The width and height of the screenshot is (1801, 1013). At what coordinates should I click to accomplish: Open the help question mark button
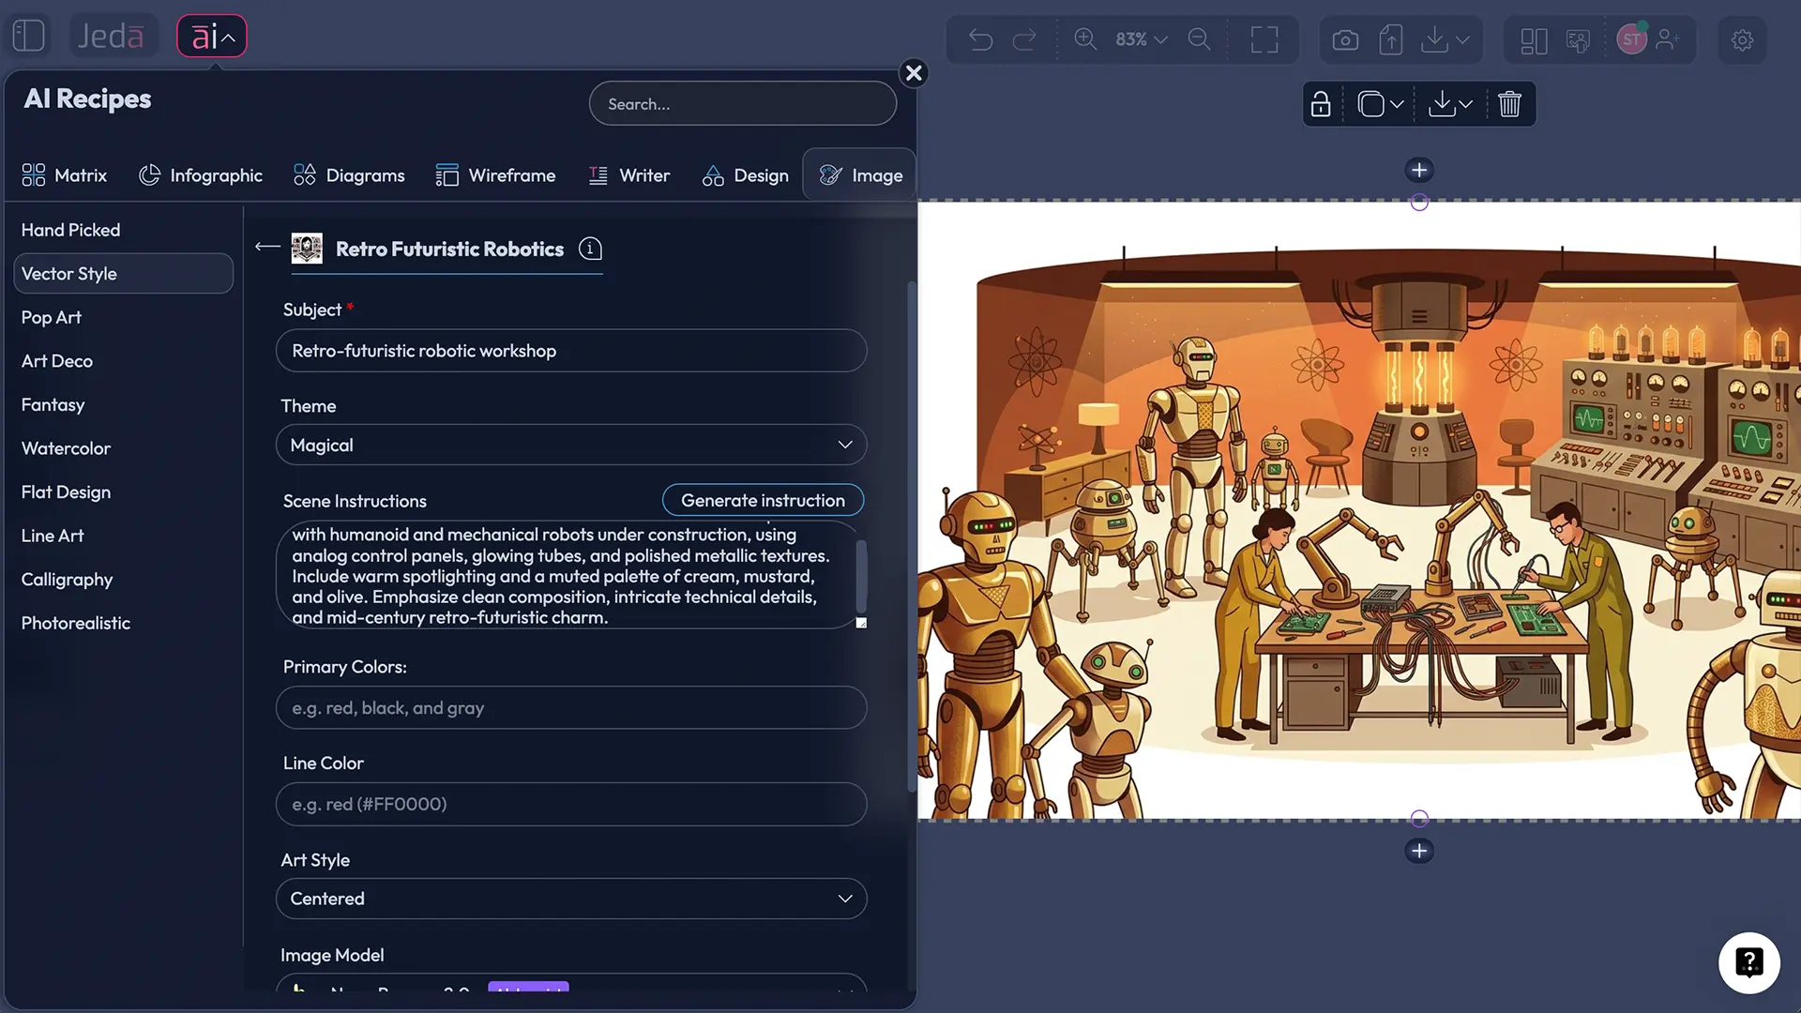tap(1749, 962)
